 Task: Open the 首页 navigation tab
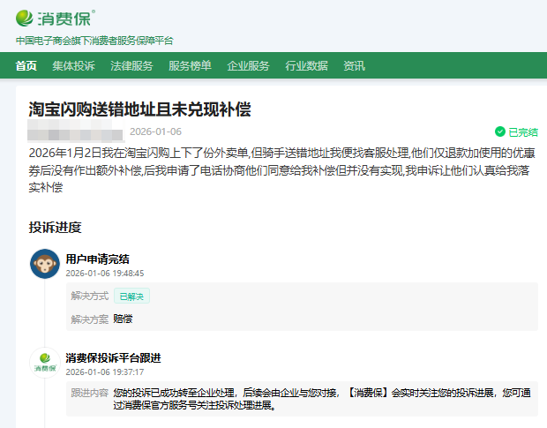pos(26,65)
